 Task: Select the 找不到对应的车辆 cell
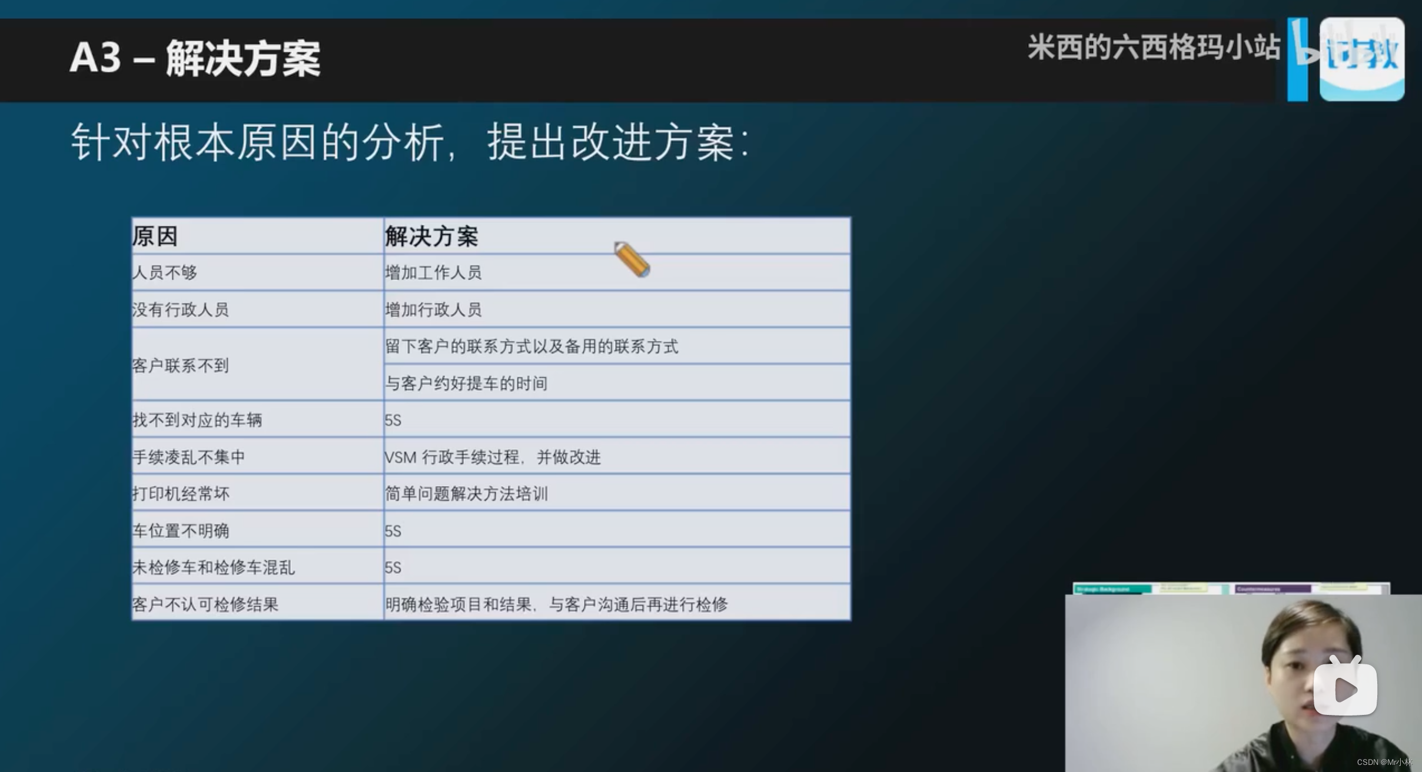[197, 420]
